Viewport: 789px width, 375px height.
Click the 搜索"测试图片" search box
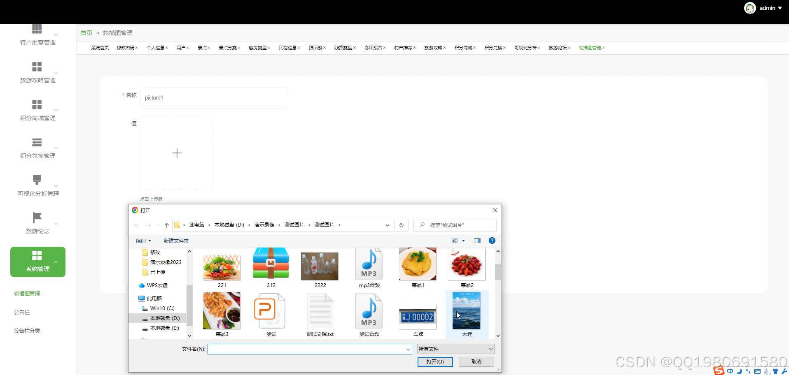tap(455, 225)
